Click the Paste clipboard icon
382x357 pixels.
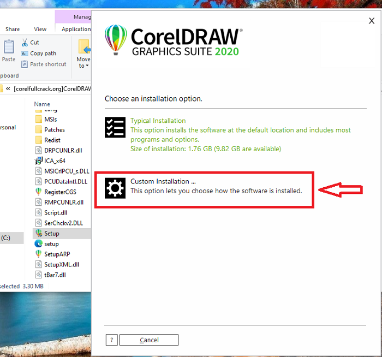[x=9, y=47]
